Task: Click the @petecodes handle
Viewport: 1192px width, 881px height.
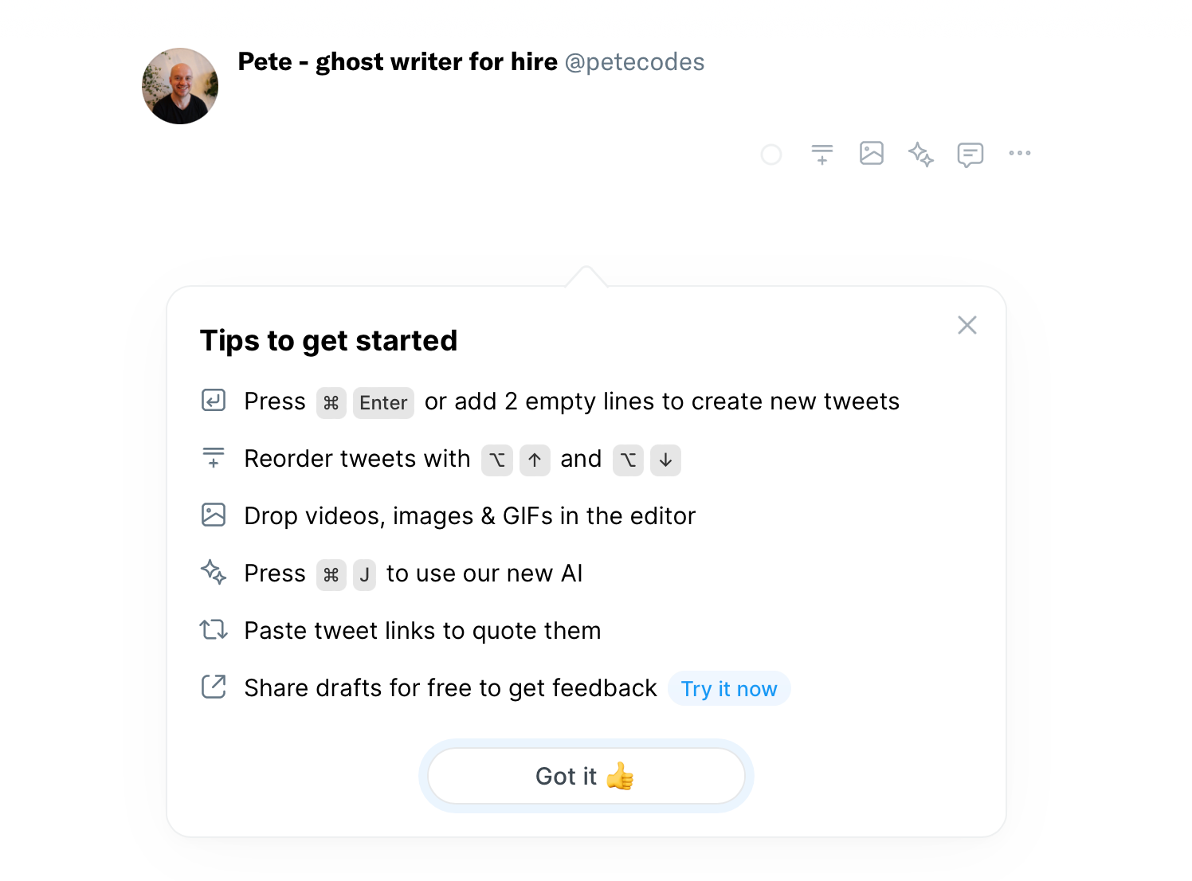Action: 634,62
